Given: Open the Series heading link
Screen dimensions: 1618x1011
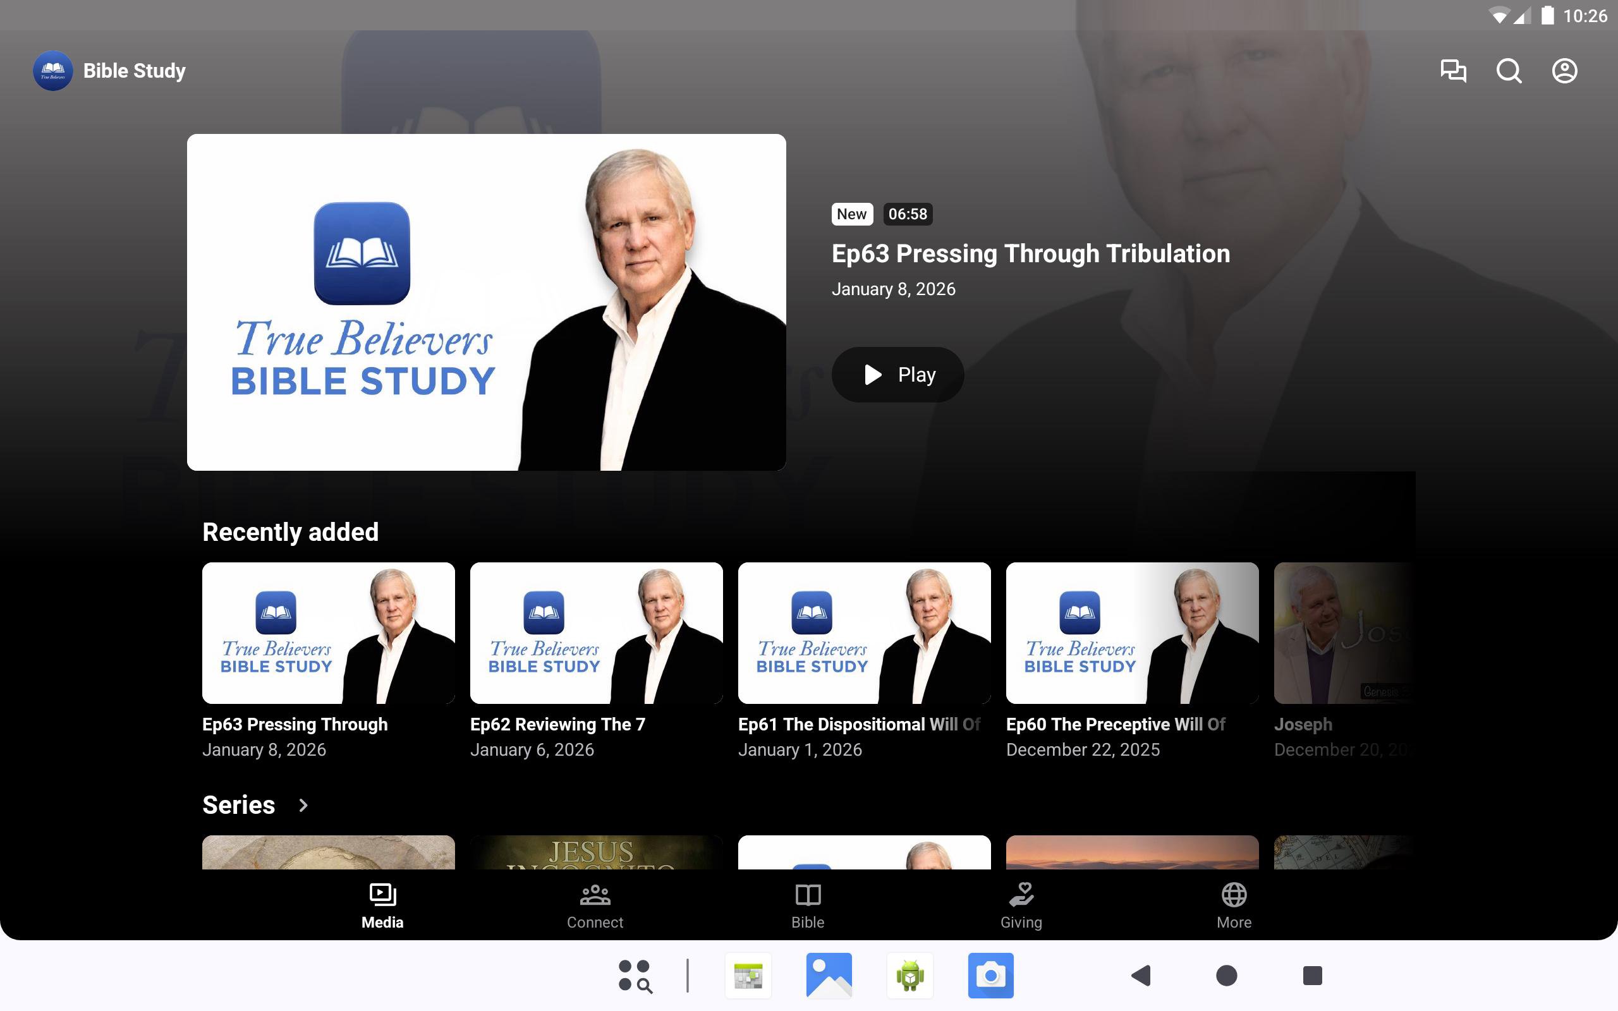Looking at the screenshot, I should tap(239, 805).
